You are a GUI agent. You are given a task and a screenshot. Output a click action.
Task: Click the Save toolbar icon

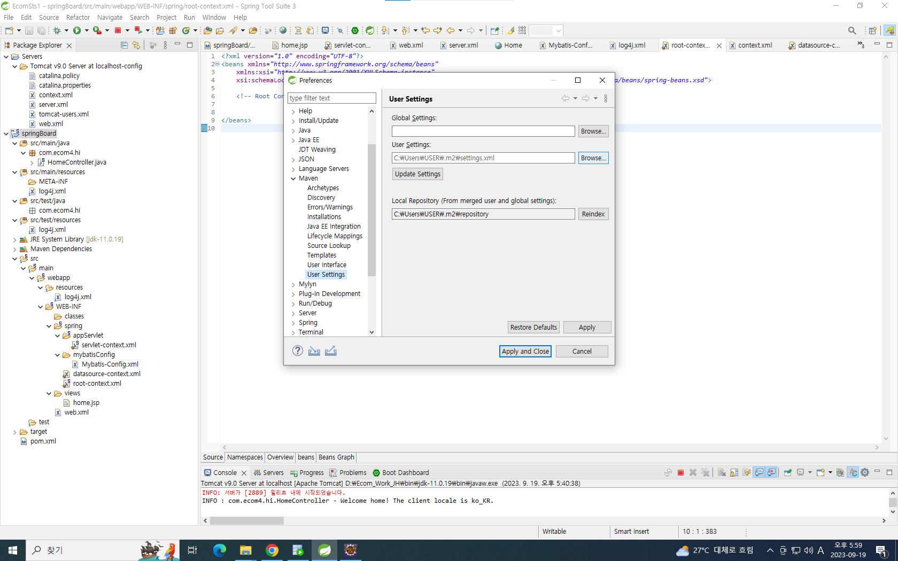(x=29, y=30)
